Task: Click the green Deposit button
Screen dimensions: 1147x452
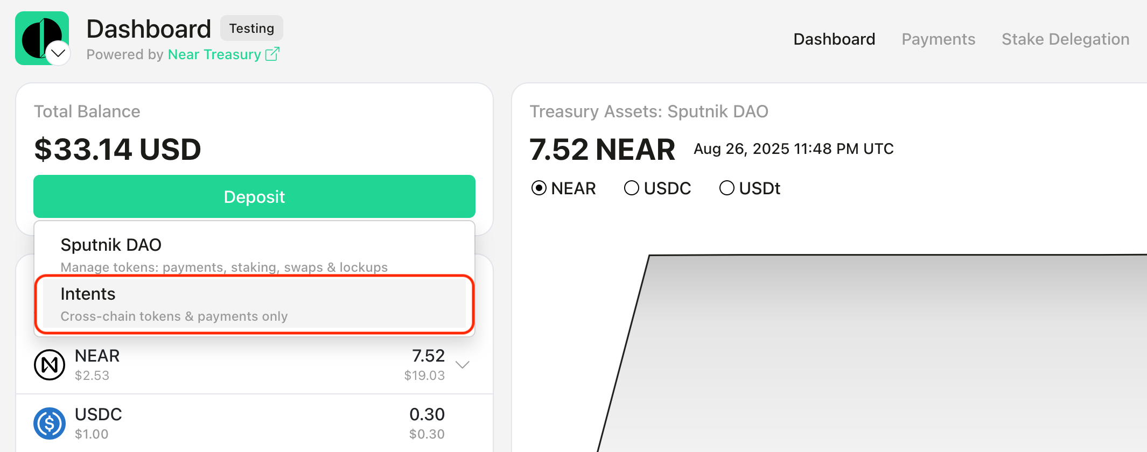Action: pos(254,196)
